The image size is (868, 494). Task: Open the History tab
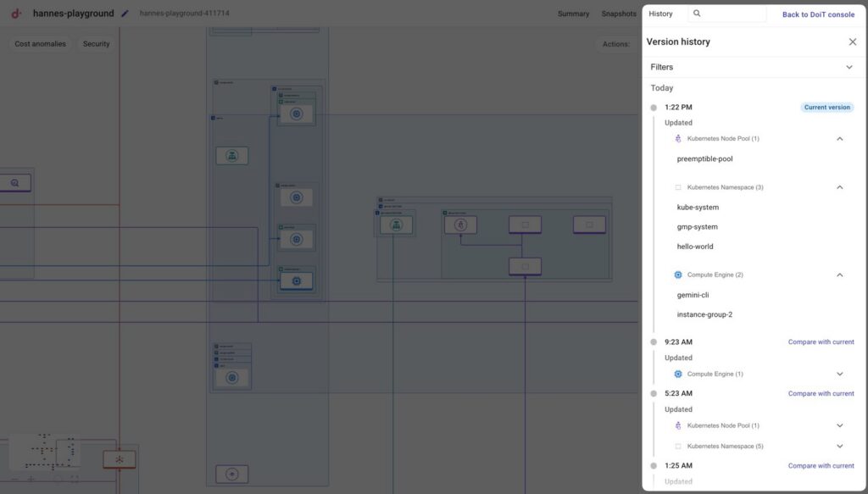(x=660, y=14)
